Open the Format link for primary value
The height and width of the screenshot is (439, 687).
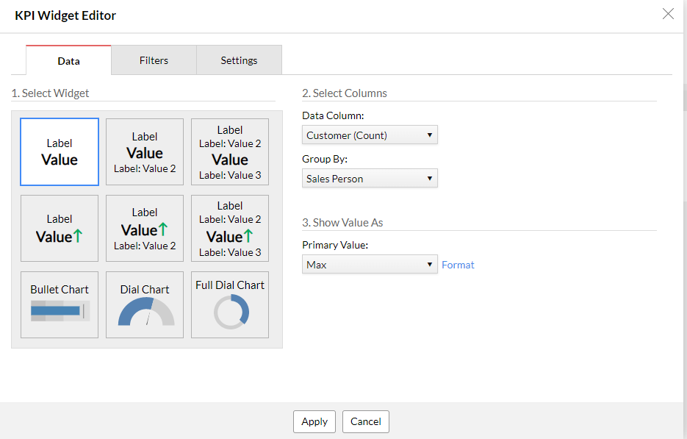[x=458, y=265]
